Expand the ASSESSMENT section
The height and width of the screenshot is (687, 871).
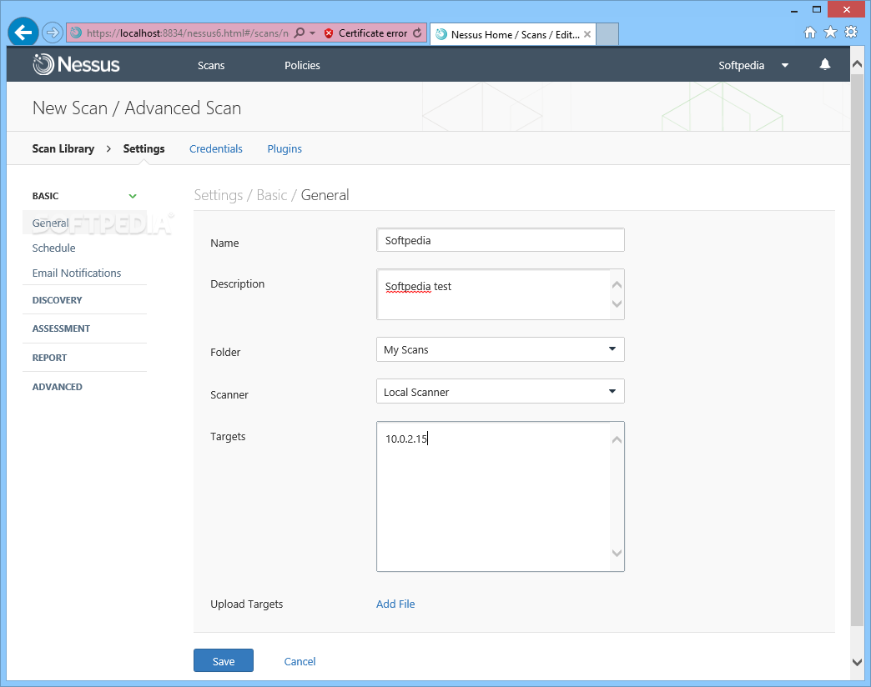[61, 328]
